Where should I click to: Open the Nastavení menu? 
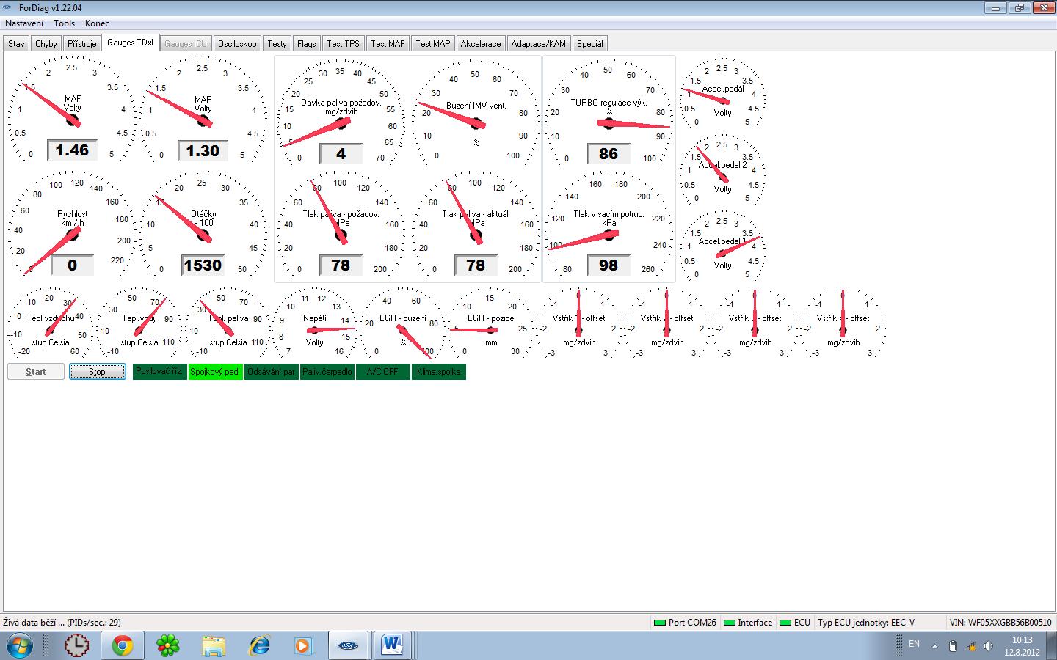coord(24,23)
